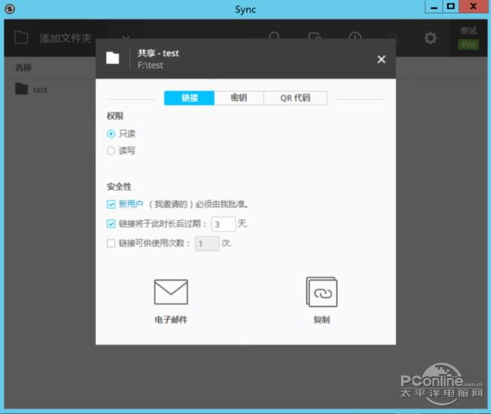Click the F:\test path text
The image size is (491, 414).
(151, 65)
